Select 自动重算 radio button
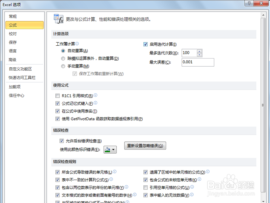Viewport: 270px width, 203px height. coord(63,51)
